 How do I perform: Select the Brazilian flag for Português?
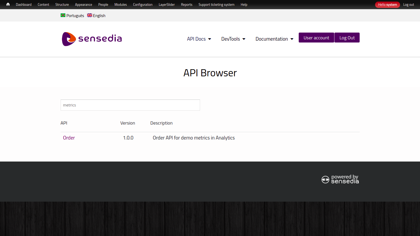click(63, 15)
